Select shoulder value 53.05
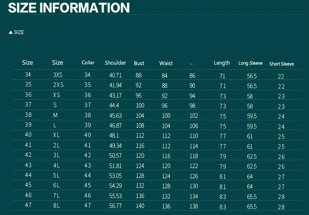The width and height of the screenshot is (309, 215). 115,175
